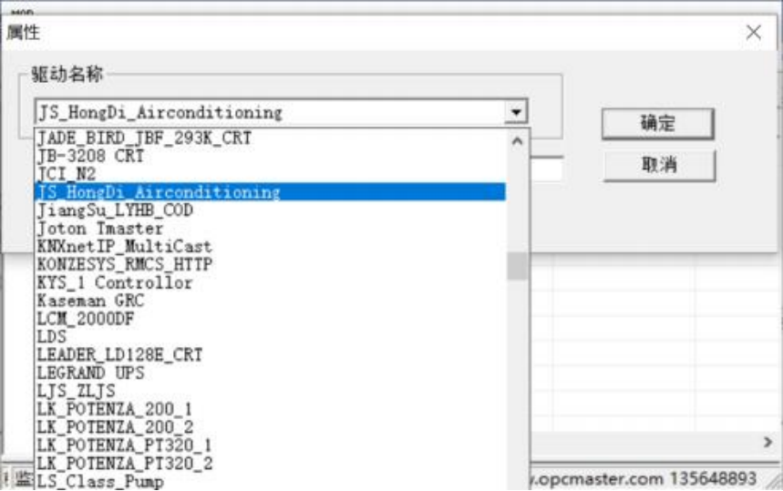This screenshot has height=491, width=783.
Task: Click scroll-right arrow in background window
Action: pyautogui.click(x=768, y=442)
